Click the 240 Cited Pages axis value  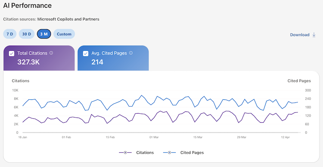point(308,99)
